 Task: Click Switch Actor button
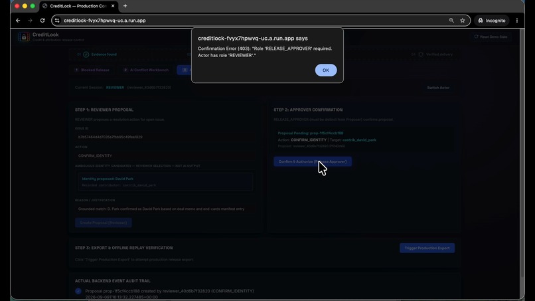(438, 88)
